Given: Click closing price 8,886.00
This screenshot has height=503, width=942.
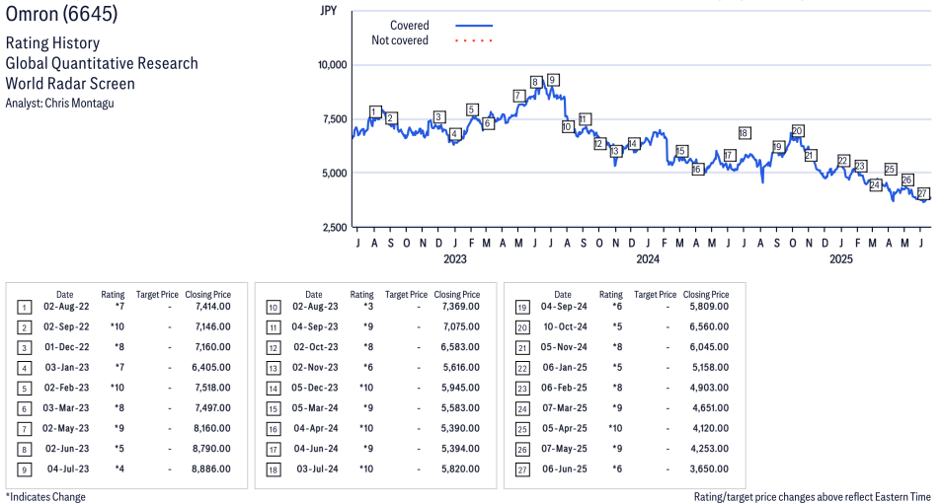Looking at the screenshot, I should click(211, 468).
